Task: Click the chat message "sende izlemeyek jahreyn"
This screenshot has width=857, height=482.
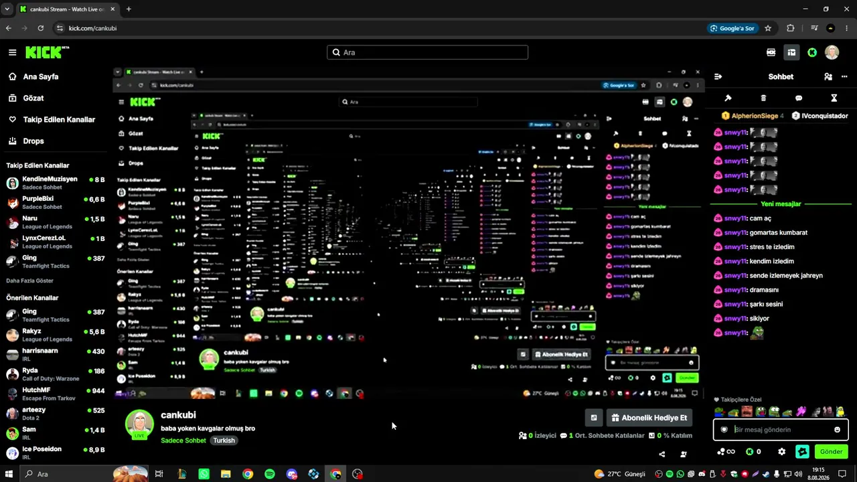Action: pyautogui.click(x=786, y=276)
